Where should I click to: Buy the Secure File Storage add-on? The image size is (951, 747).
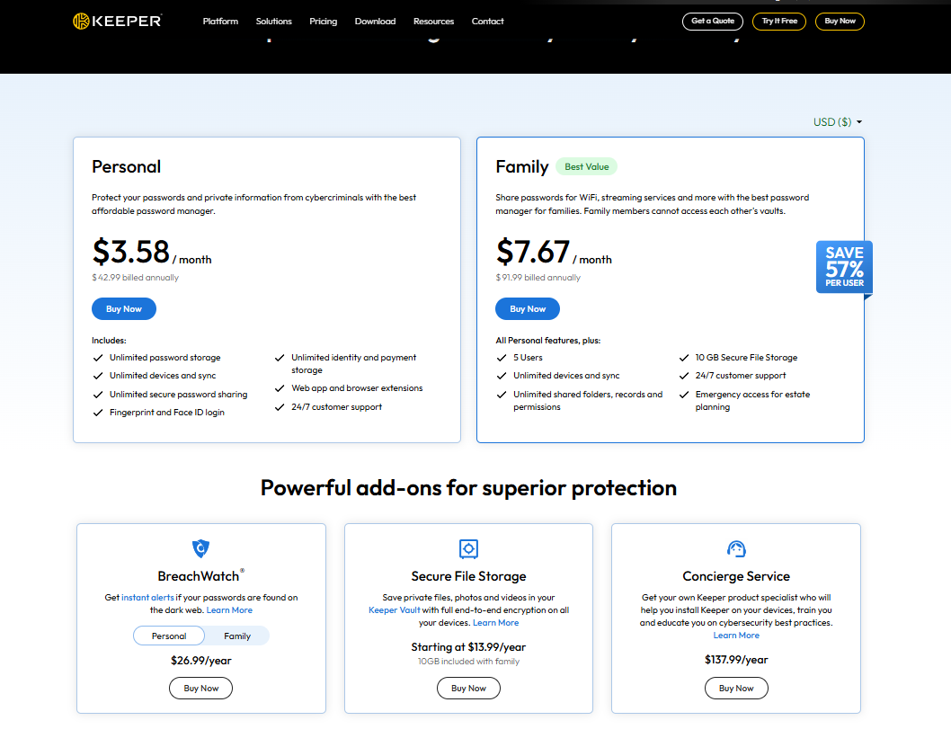click(468, 689)
